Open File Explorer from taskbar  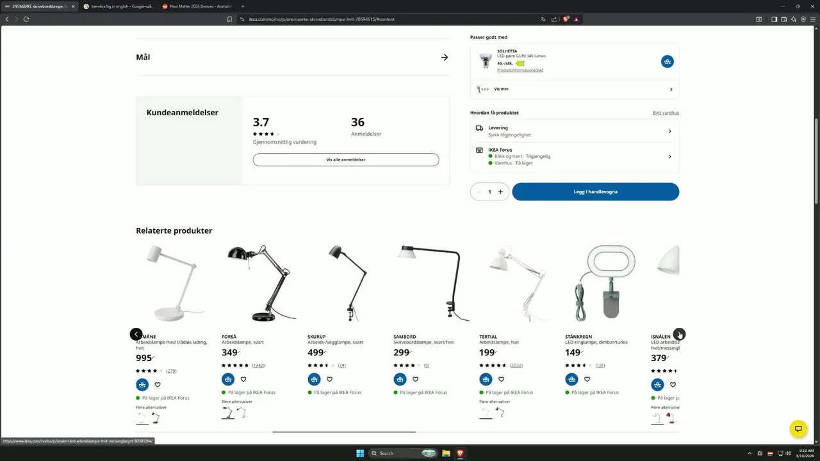(x=447, y=453)
